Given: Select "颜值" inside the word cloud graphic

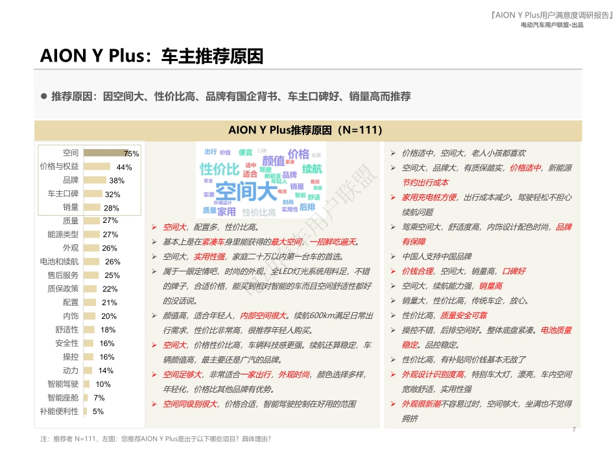Looking at the screenshot, I should point(274,161).
